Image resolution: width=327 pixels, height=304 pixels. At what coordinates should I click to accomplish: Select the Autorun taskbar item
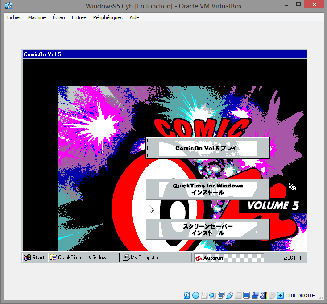click(229, 258)
